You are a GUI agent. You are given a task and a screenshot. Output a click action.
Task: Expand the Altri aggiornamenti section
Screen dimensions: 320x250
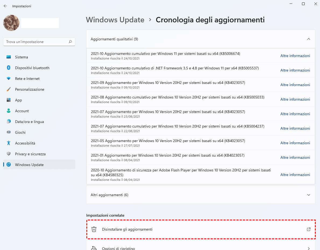[x=309, y=195]
